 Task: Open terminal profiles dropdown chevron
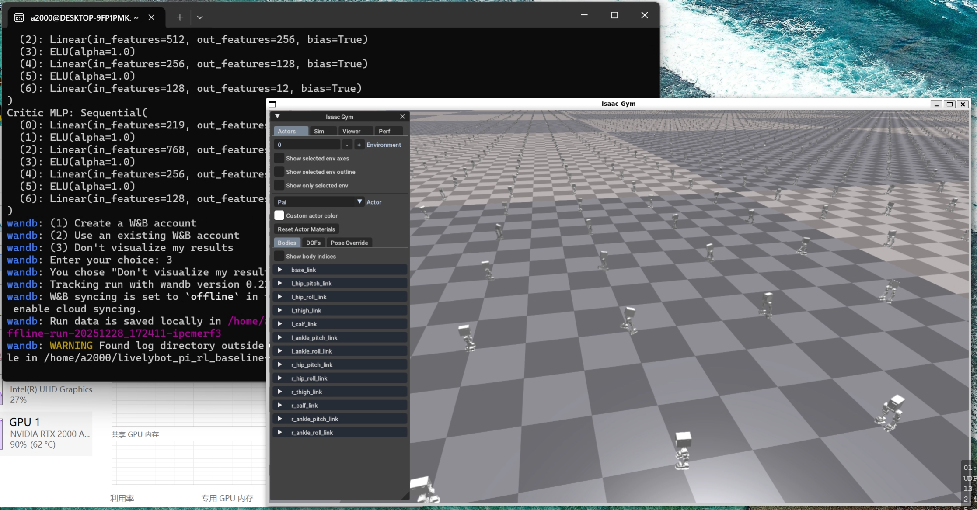(200, 17)
